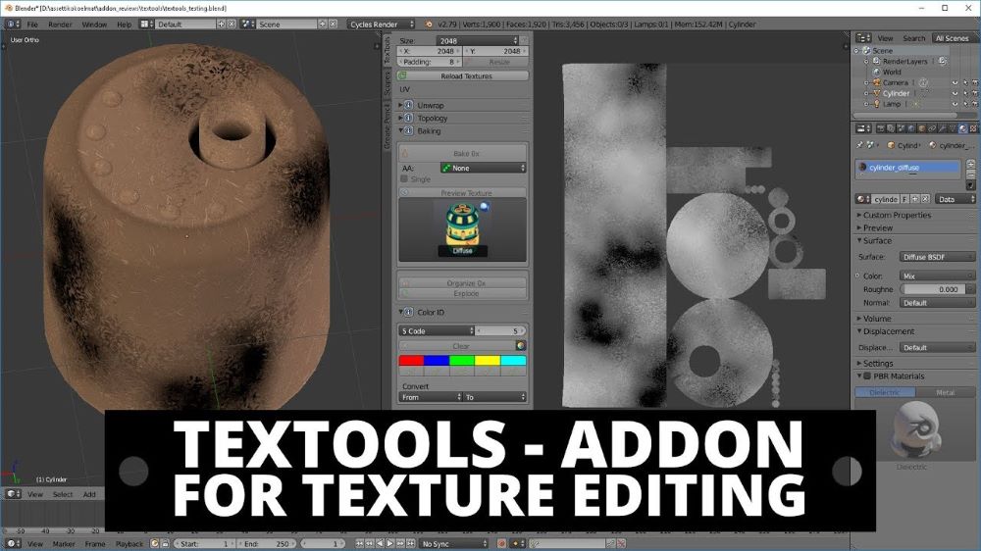981x551 pixels.
Task: Open the Render properties tab icon
Action: (881, 128)
